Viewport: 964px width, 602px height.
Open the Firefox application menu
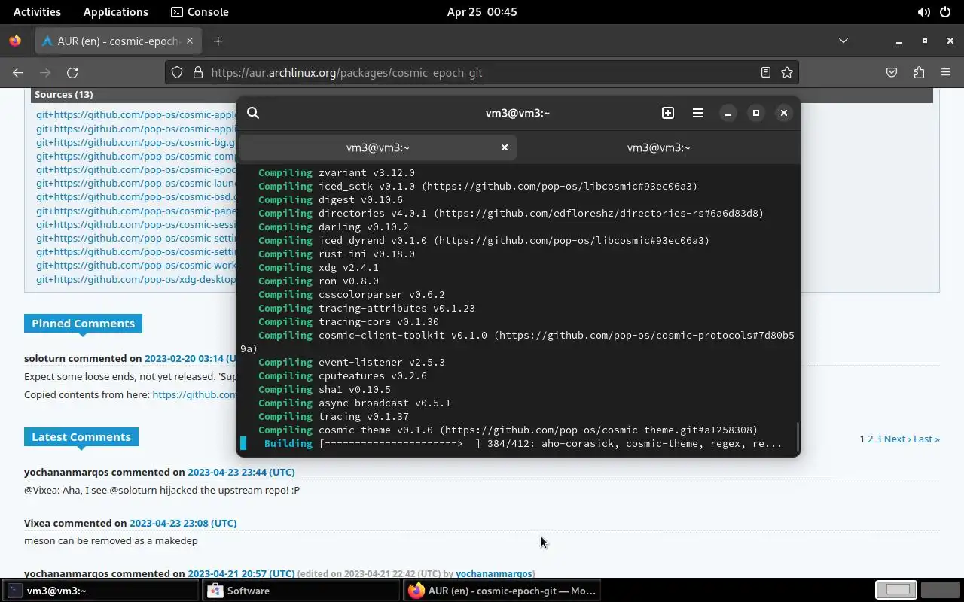tap(946, 72)
